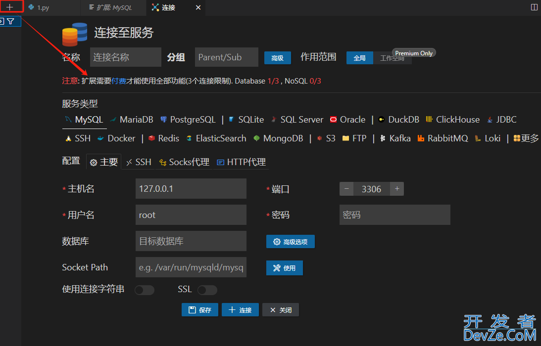Image resolution: width=541 pixels, height=346 pixels.
Task: Focus the port value 3306 field
Action: tap(372, 189)
